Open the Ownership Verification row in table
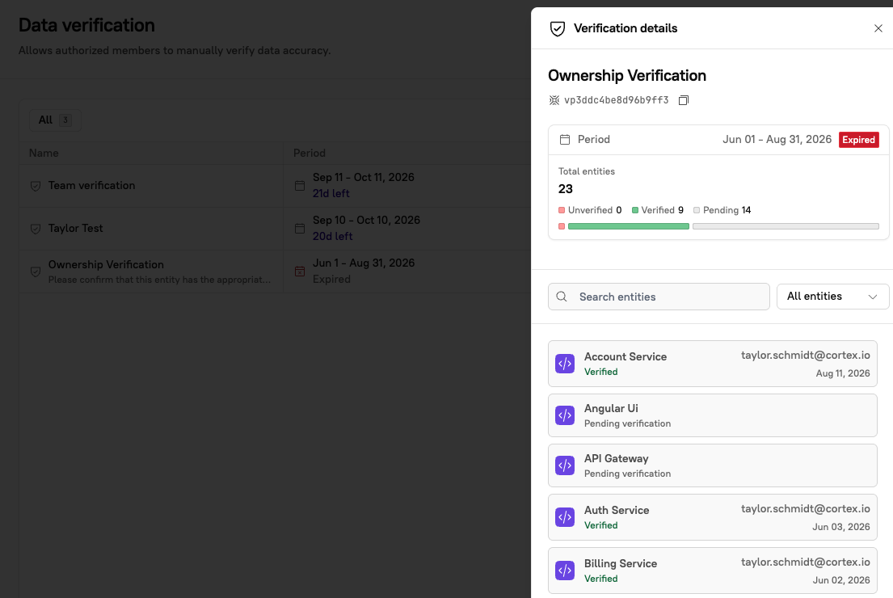This screenshot has height=598, width=893. (x=275, y=271)
